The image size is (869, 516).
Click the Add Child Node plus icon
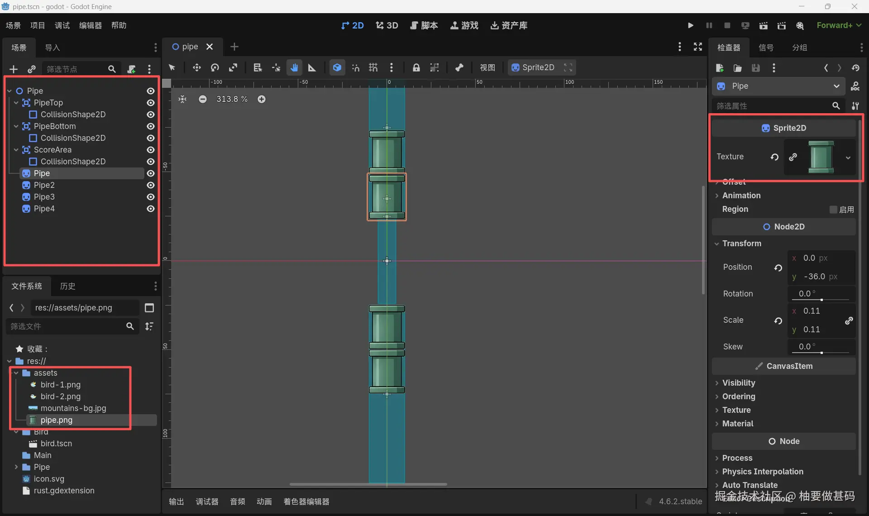[13, 69]
